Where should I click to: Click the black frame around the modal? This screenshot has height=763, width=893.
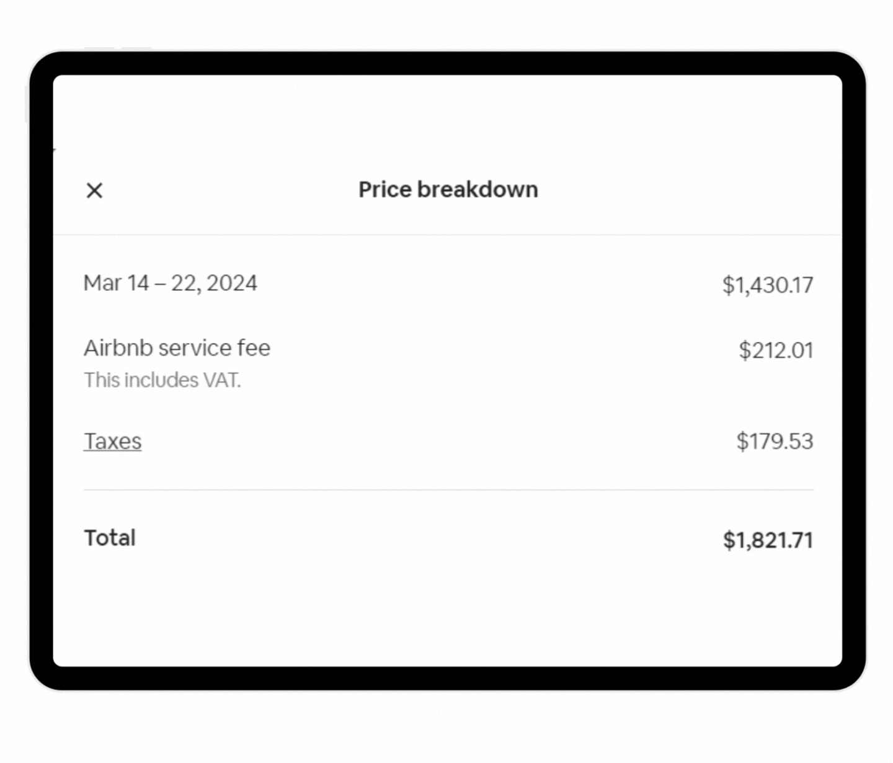pos(448,63)
